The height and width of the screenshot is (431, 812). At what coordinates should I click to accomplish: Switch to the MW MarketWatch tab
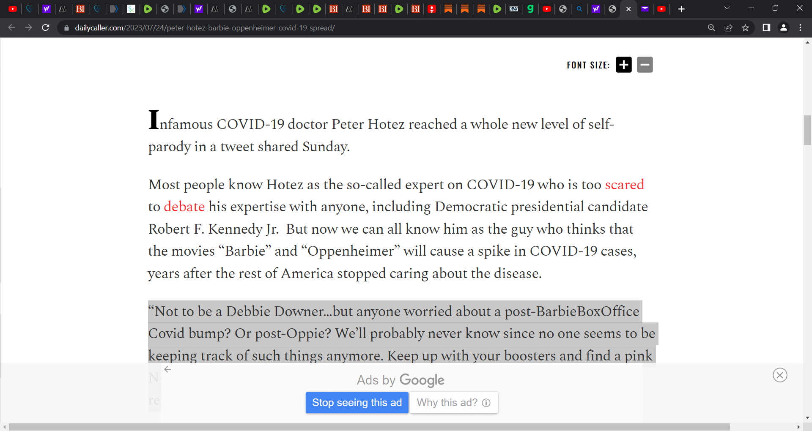(x=514, y=9)
